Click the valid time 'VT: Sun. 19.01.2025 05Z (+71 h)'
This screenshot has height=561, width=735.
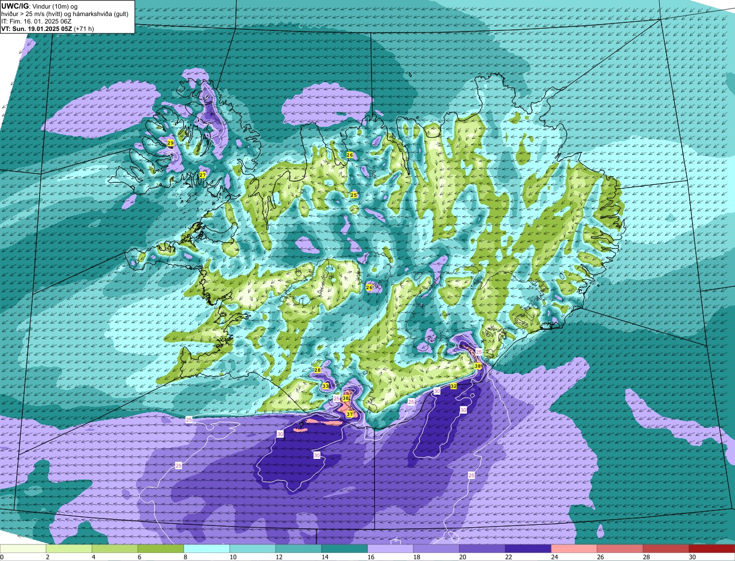48,28
